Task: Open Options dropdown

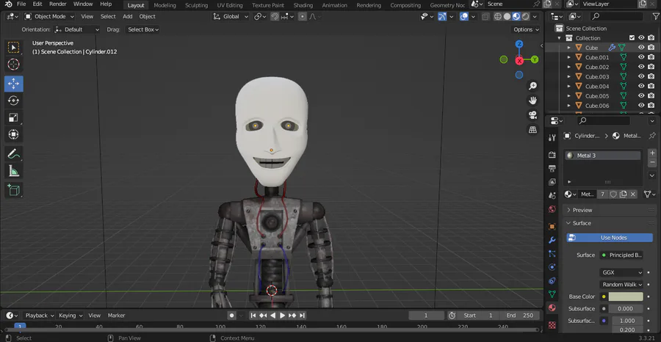Action: 526,29
